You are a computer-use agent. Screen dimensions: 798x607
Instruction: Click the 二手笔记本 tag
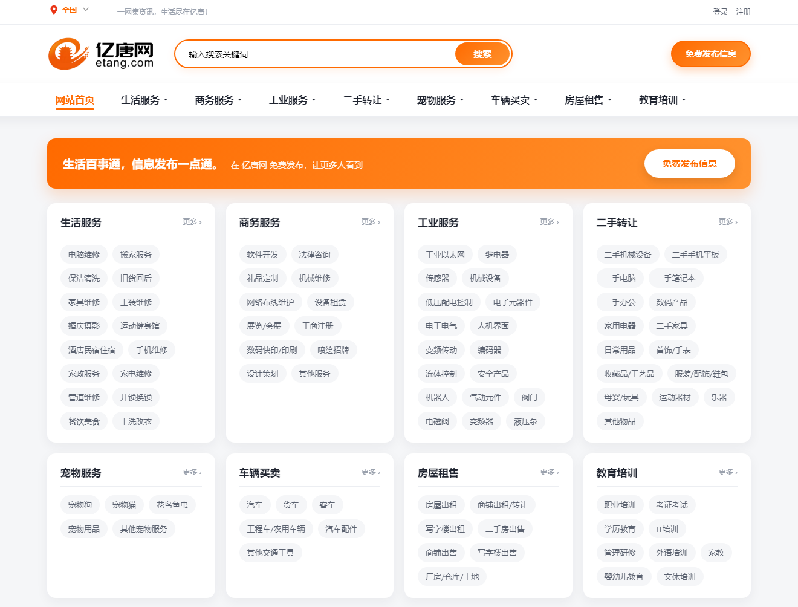pos(676,278)
